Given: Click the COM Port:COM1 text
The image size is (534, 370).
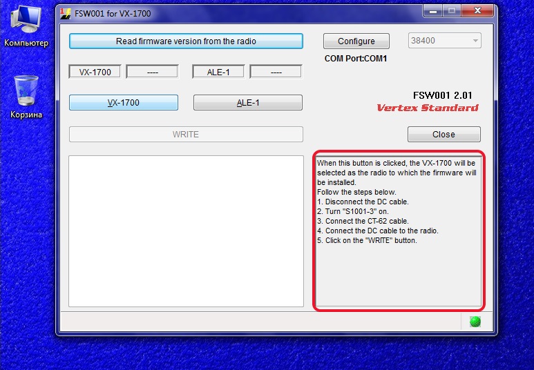Looking at the screenshot, I should (x=356, y=59).
